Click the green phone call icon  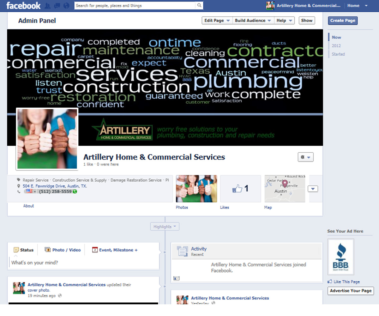click(75, 191)
